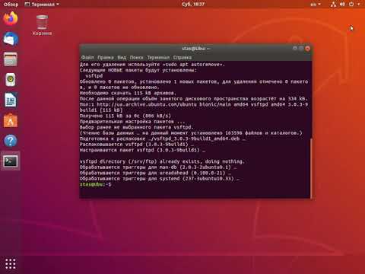The height and width of the screenshot is (274, 365).
Task: Click the line 'Необходимо скачать 115 kB архивов'
Action: pyautogui.click(x=128, y=93)
